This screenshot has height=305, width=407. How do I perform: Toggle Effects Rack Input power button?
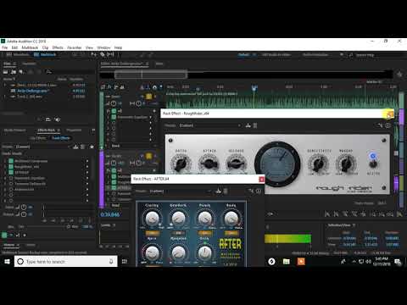pyautogui.click(x=24, y=208)
